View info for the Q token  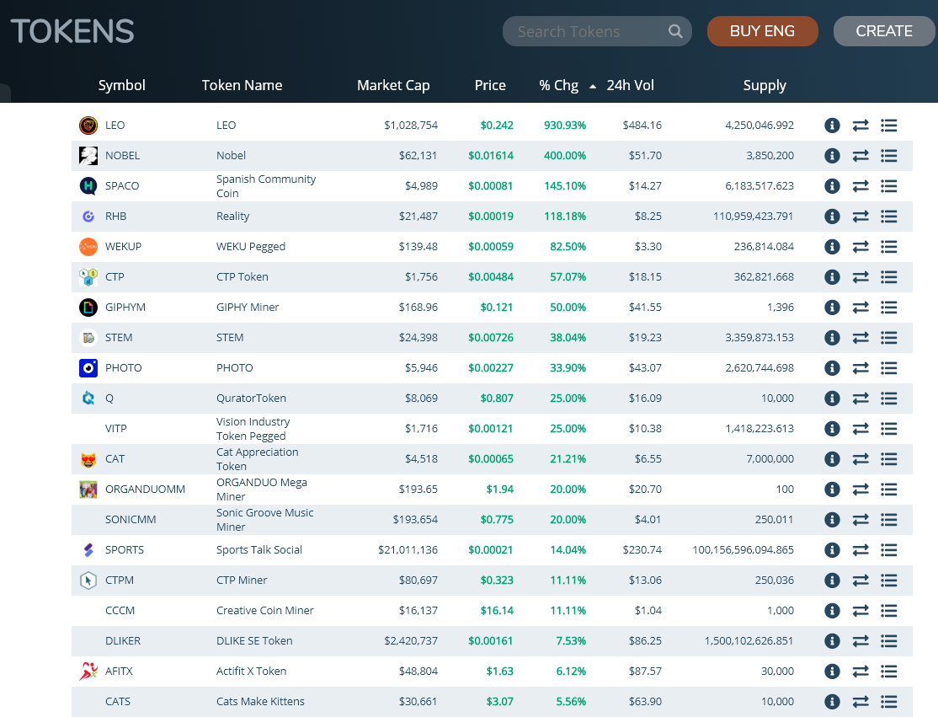(832, 399)
